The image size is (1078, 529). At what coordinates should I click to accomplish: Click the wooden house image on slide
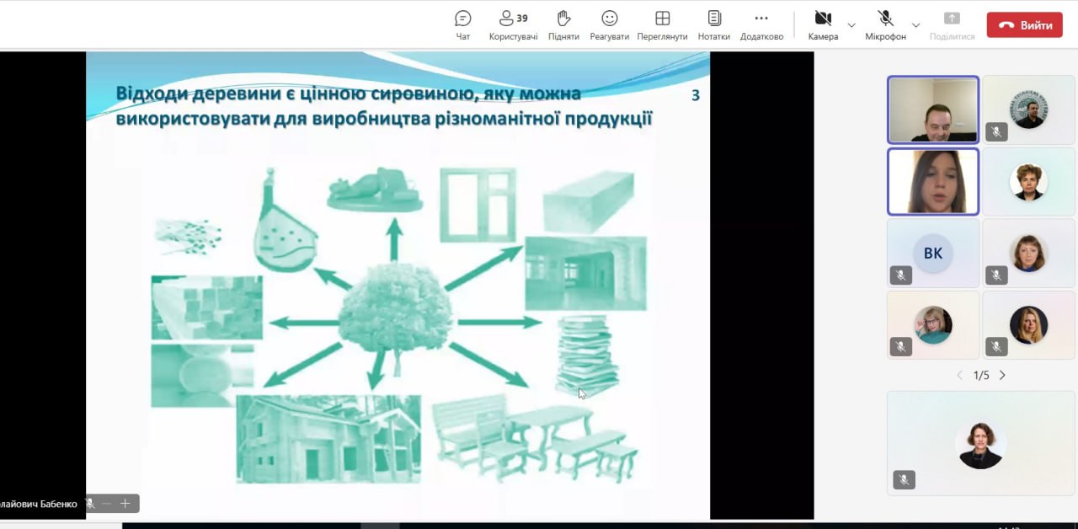328,439
